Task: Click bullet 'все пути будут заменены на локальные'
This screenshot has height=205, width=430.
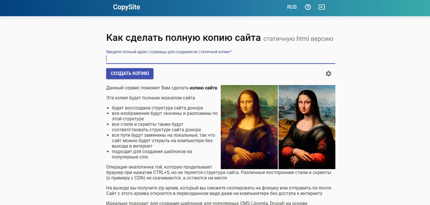Action: [163, 140]
